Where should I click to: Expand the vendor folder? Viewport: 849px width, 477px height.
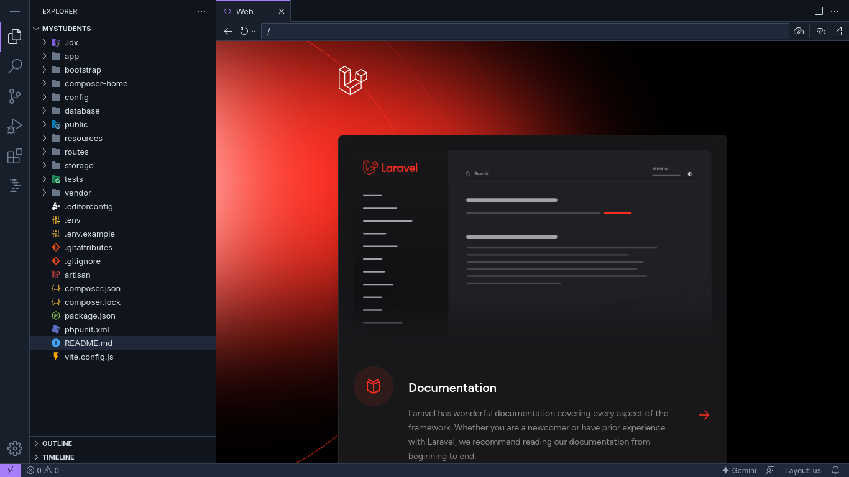tap(123, 193)
